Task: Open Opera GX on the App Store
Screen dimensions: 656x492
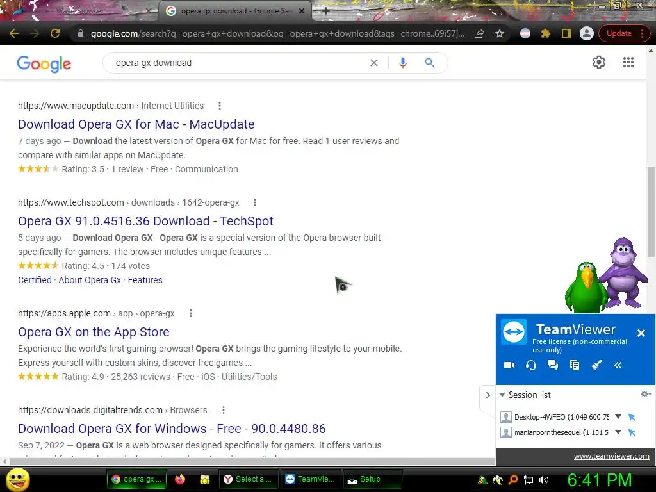Action: [x=94, y=332]
